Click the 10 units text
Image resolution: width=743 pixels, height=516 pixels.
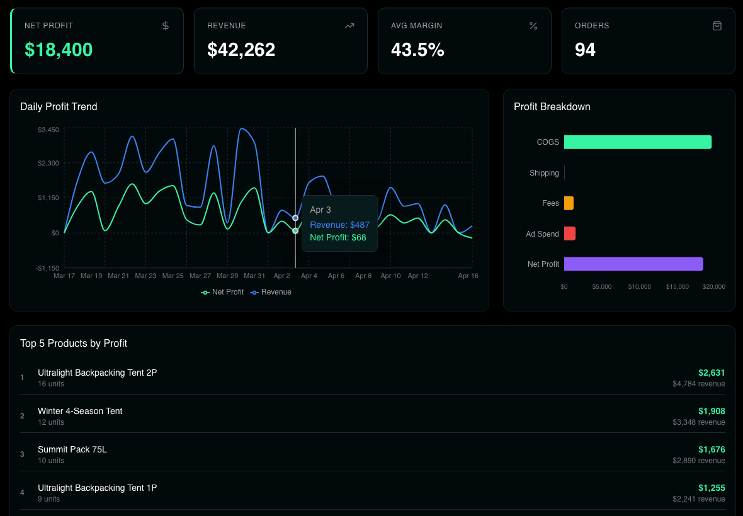point(51,461)
